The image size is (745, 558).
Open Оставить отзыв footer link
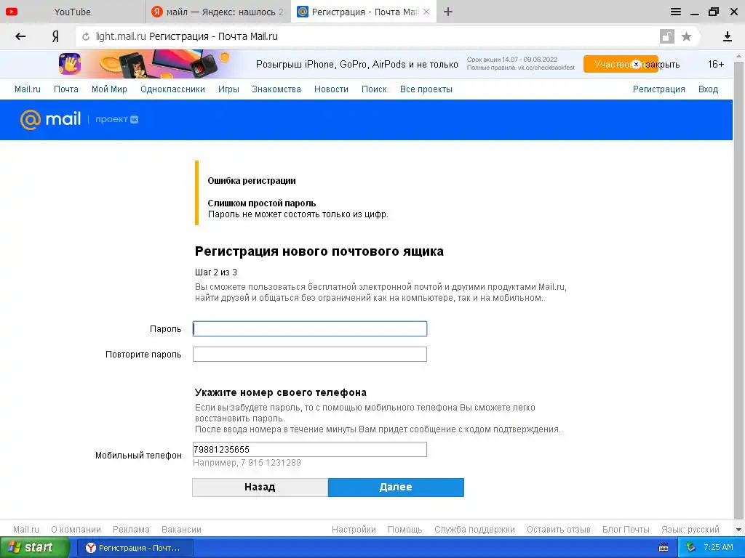pyautogui.click(x=559, y=530)
